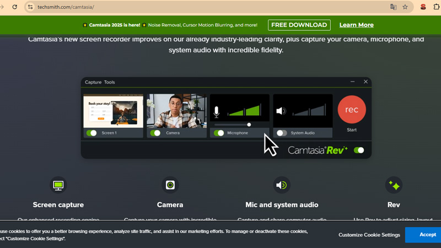Viewport: 441px width, 248px height.
Task: Switch off the Camtasia Rev toggle
Action: [359, 150]
